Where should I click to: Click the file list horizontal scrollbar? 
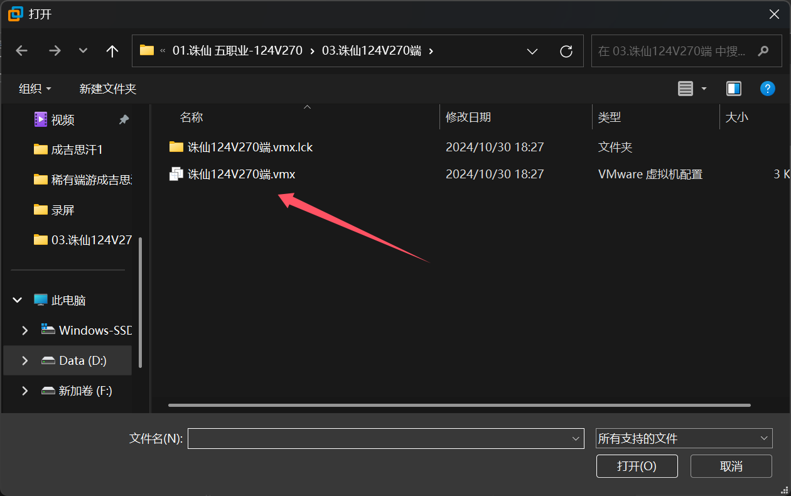pyautogui.click(x=460, y=405)
